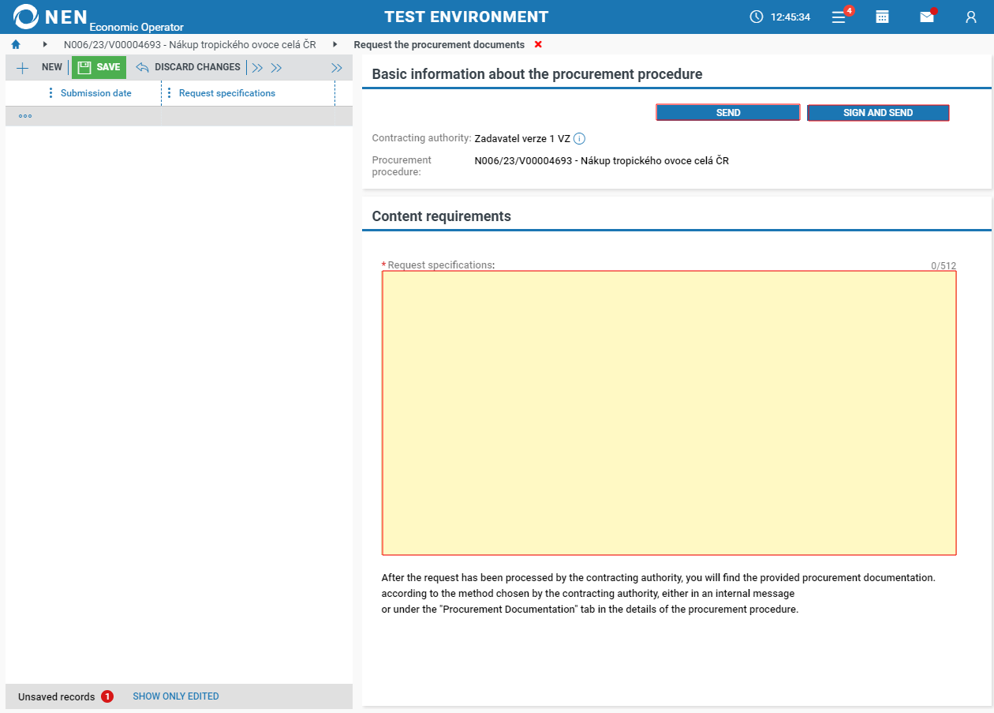Screen dimensions: 994x713
Task: Open the task list with badge 4
Action: 840,17
